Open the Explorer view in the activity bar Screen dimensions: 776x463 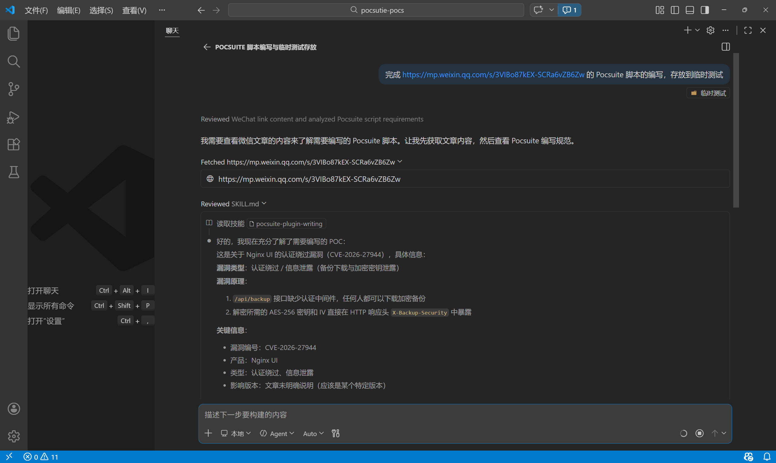[x=13, y=33]
